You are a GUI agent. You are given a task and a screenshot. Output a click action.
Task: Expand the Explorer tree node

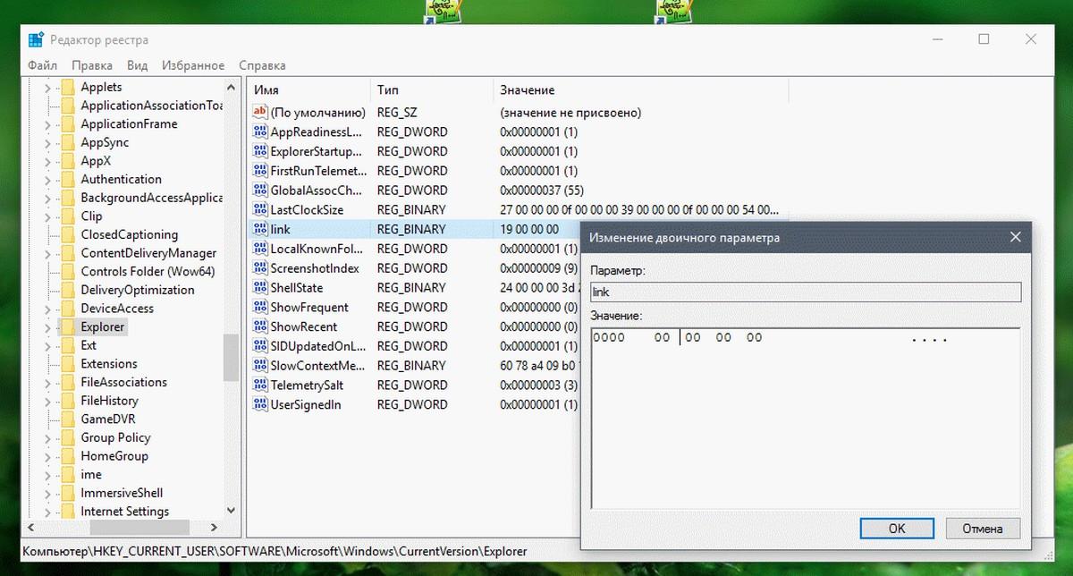(x=47, y=326)
